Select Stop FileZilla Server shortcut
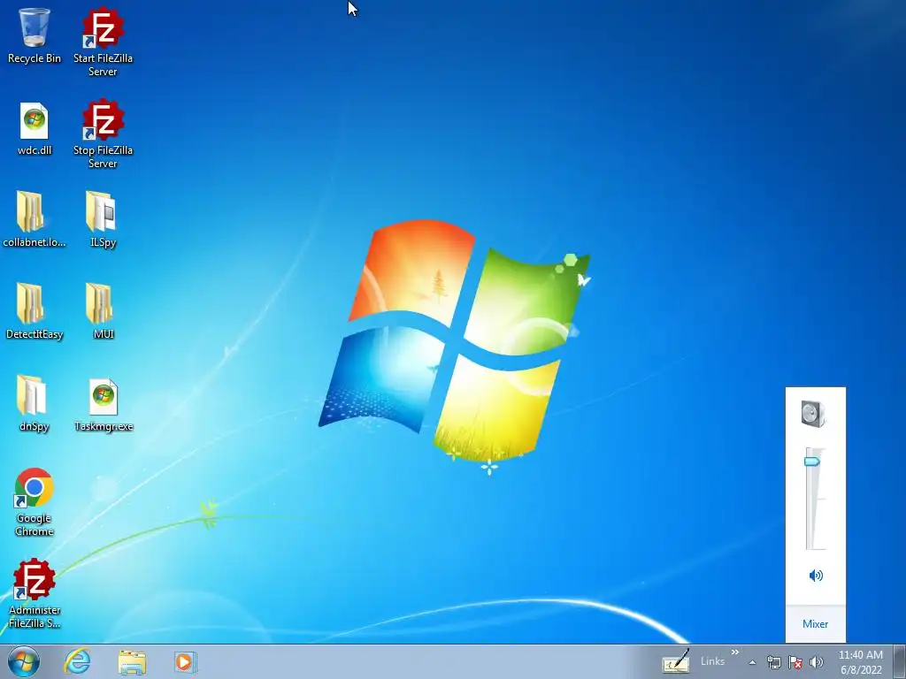Viewport: 906px width, 679px height. (x=103, y=134)
